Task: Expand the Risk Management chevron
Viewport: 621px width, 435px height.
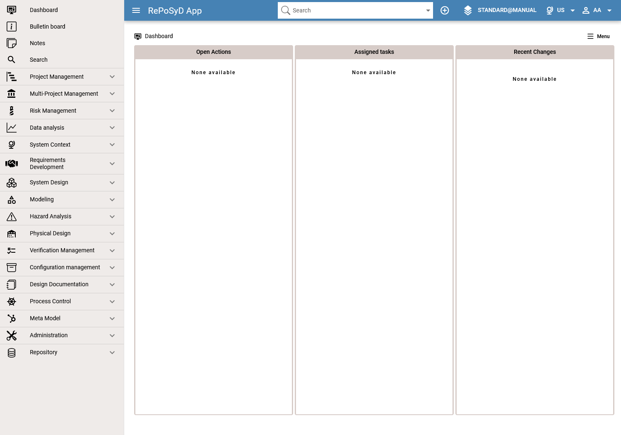Action: 112,111
